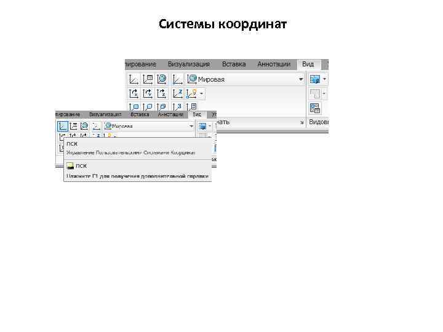Screen dimensions: 443x332
Task: Open the Мировая combo box in the smaller ribbon
Action: coord(149,126)
